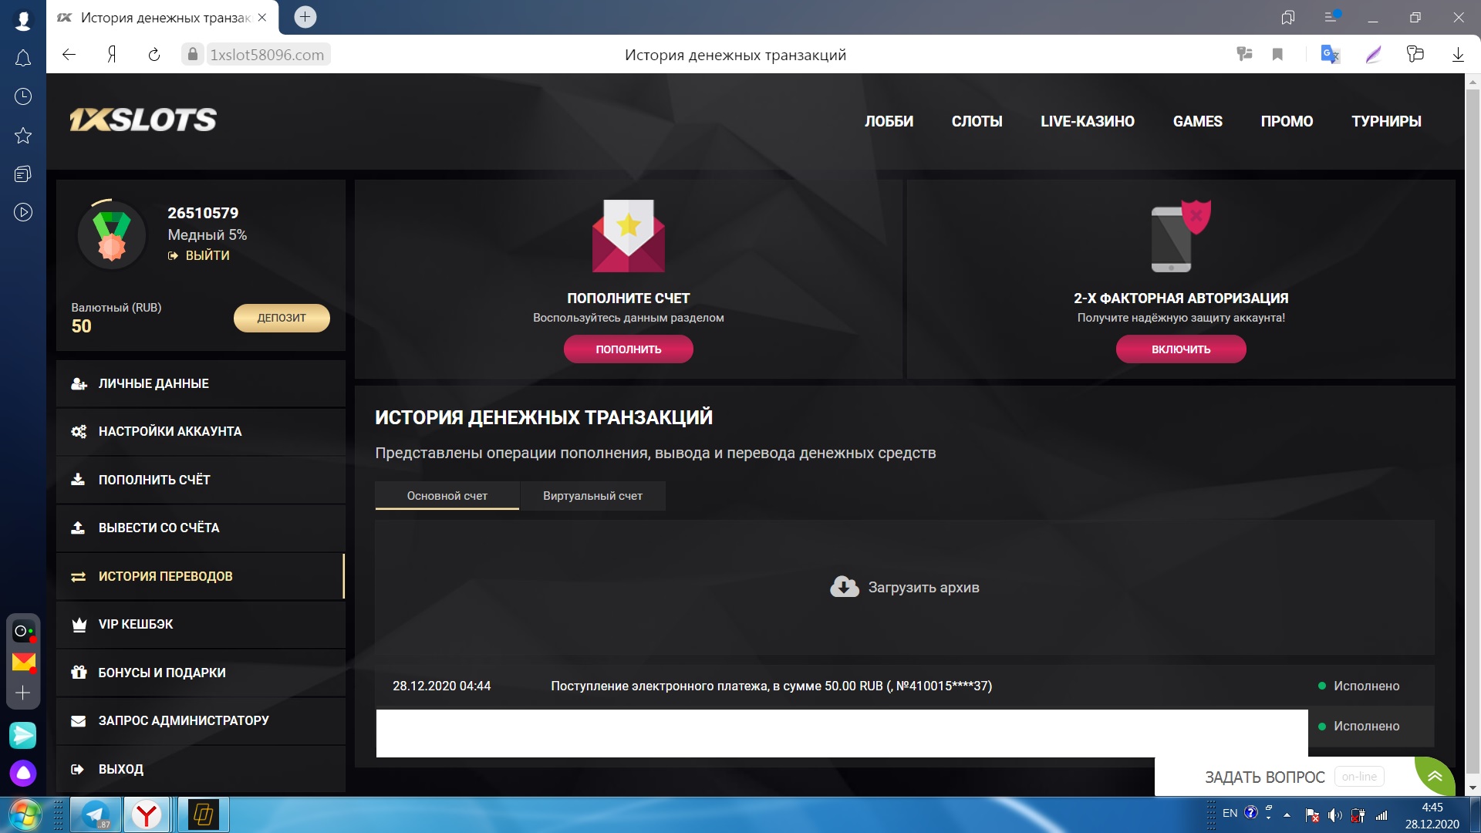The width and height of the screenshot is (1481, 833).
Task: Click the page vertical scrollbar
Action: (1472, 432)
